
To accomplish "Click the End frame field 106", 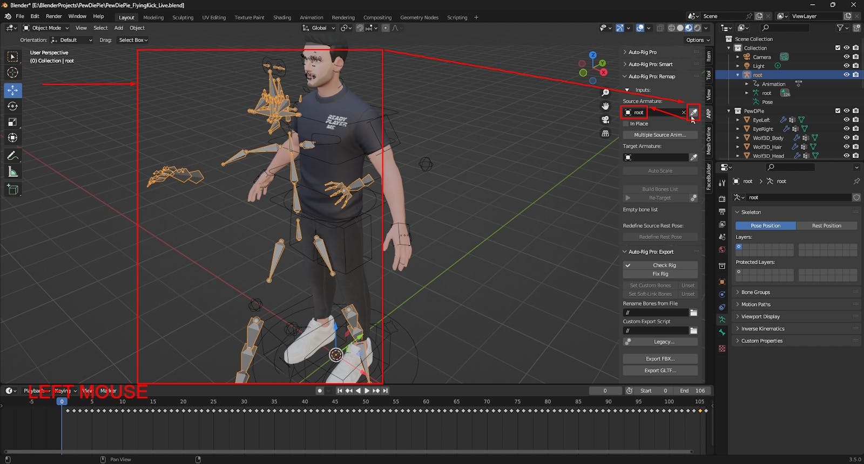I will pyautogui.click(x=693, y=391).
